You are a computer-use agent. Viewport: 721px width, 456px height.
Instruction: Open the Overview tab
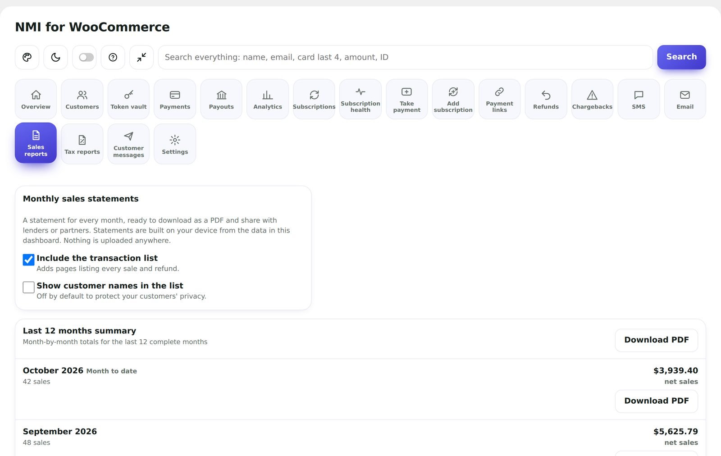tap(36, 99)
